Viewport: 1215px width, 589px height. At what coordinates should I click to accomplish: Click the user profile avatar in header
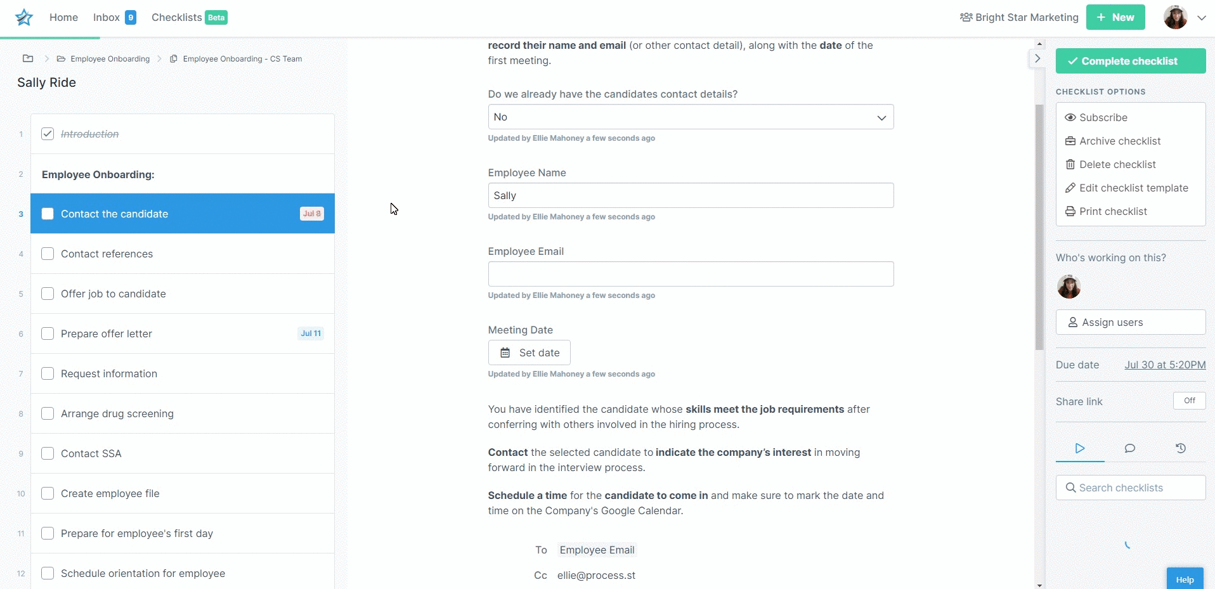(1175, 17)
